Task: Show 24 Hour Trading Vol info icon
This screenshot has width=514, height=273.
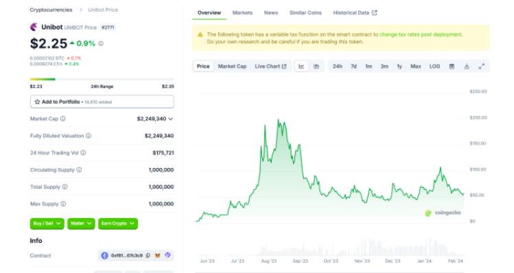Action: (x=83, y=153)
